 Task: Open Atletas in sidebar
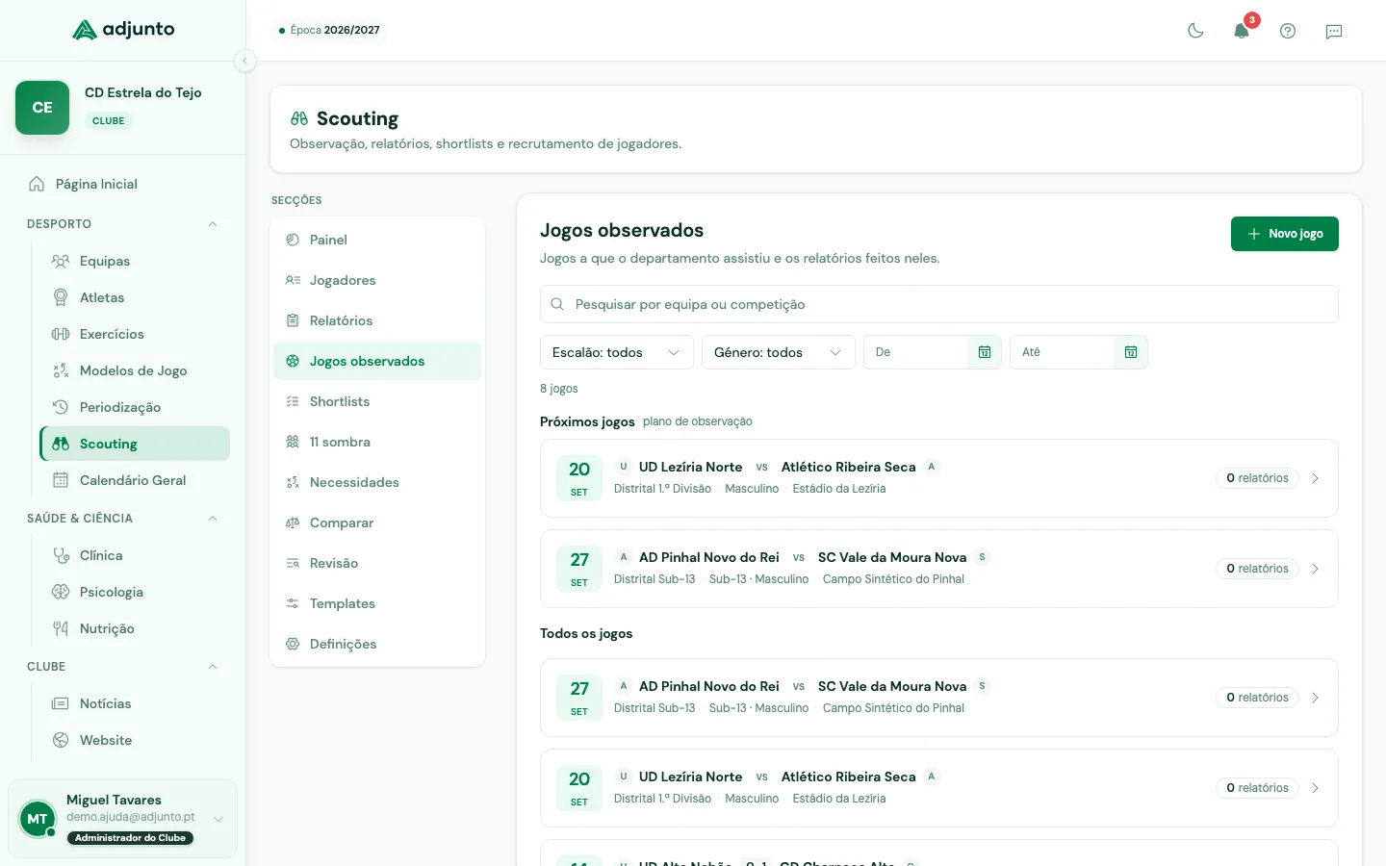(135, 297)
